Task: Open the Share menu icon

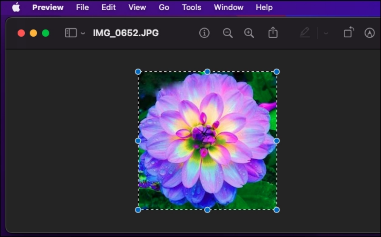Action: point(273,33)
